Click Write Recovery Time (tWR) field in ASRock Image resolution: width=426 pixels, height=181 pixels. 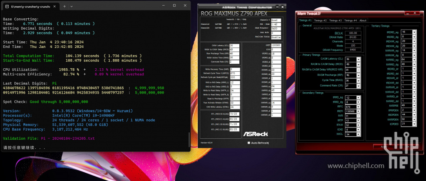pos(235,70)
